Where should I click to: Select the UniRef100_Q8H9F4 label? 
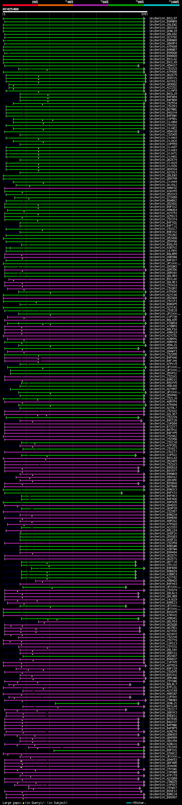point(163,43)
